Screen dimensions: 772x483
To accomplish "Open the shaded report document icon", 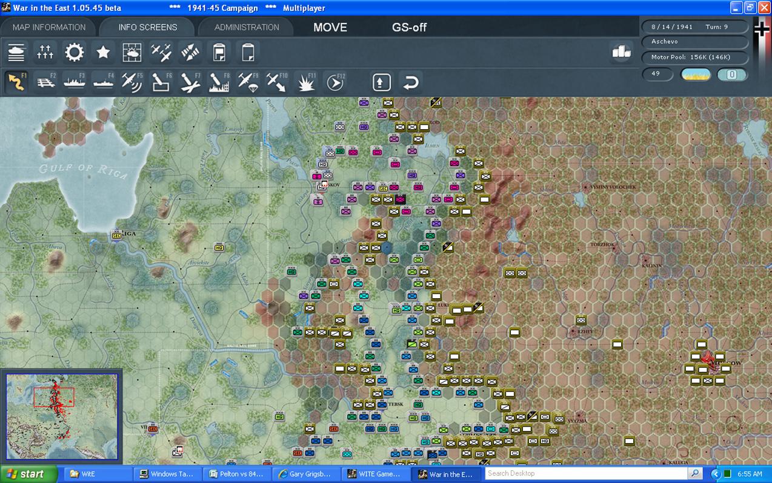I will [x=219, y=53].
